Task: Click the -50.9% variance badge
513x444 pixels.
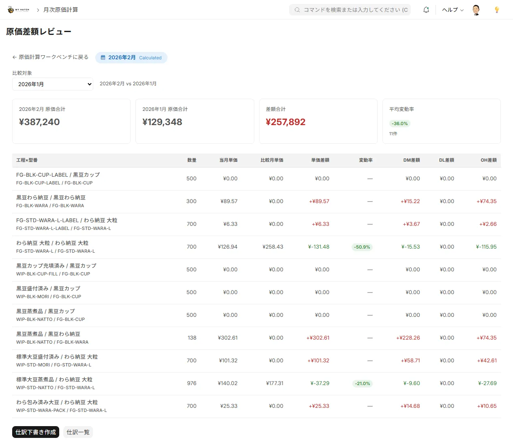Action: (362, 247)
